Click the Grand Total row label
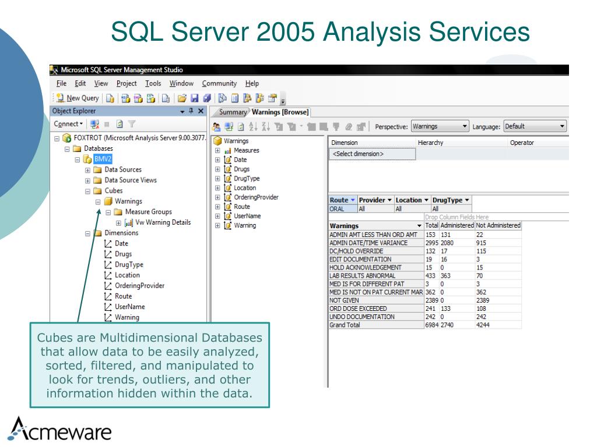This screenshot has width=597, height=447. (376, 325)
